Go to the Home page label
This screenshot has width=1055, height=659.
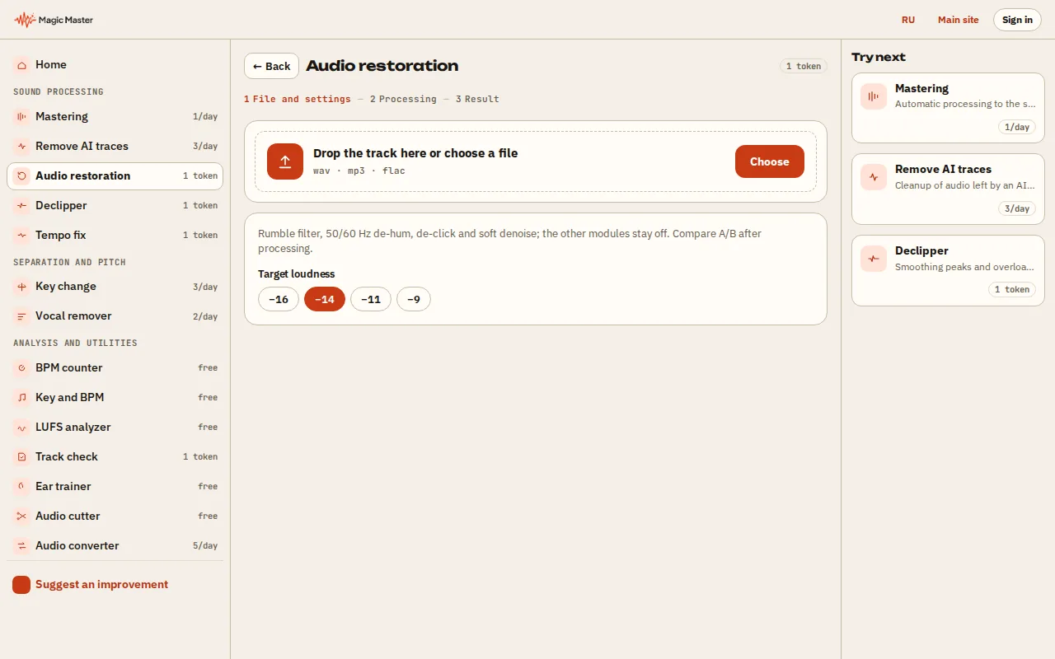point(51,64)
